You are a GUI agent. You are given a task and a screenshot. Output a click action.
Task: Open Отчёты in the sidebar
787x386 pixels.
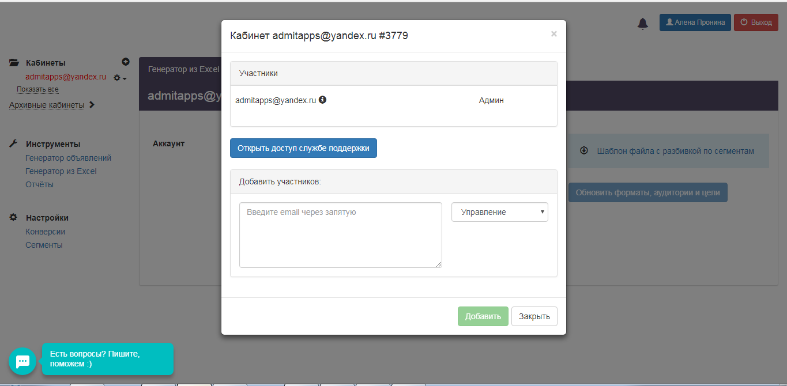(39, 184)
